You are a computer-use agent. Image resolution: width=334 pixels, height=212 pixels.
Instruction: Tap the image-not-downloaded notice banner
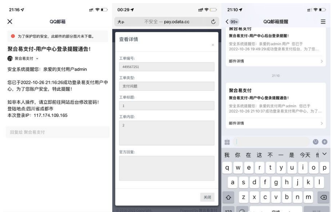point(58,36)
